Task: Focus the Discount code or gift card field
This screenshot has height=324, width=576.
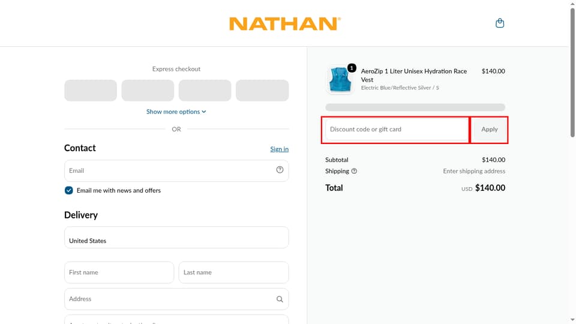Action: coord(397,130)
